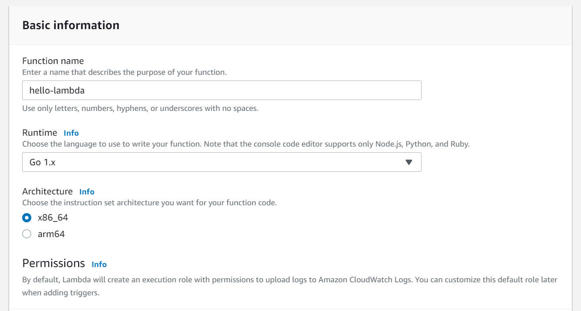The width and height of the screenshot is (581, 311).
Task: Open the Info link next to Runtime
Action: (x=71, y=133)
